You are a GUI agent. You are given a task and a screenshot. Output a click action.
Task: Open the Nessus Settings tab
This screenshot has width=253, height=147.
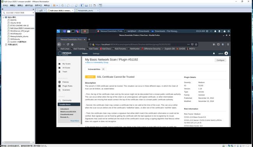tap(96, 54)
